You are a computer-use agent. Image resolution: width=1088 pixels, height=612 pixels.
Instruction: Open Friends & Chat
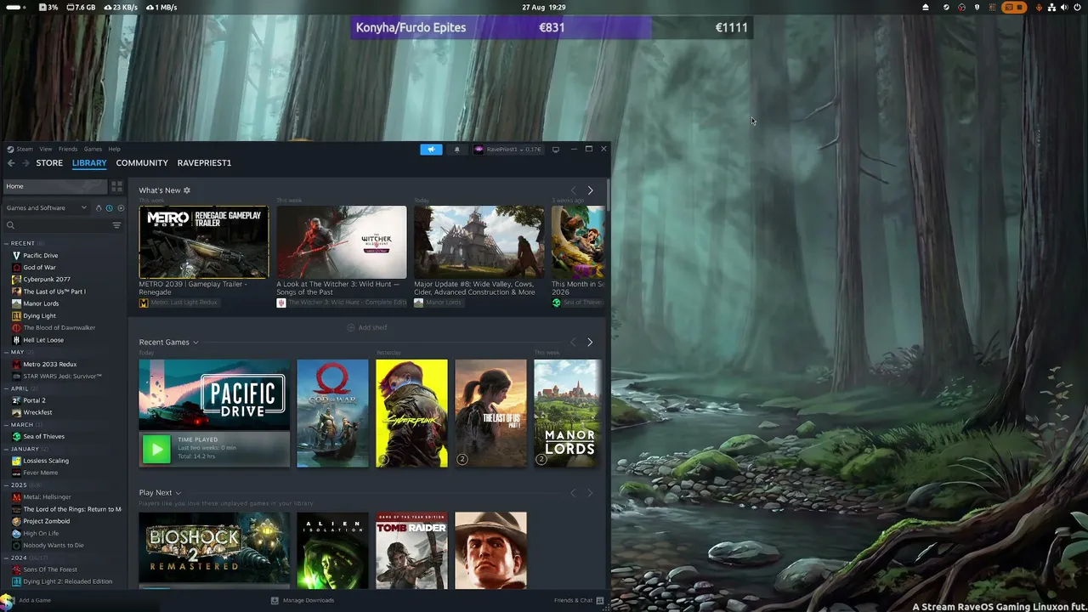click(579, 600)
